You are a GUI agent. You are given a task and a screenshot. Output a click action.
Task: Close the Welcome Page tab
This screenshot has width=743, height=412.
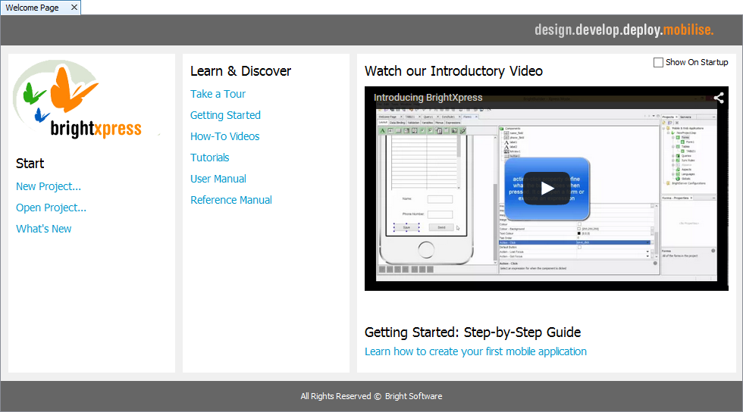pos(74,8)
